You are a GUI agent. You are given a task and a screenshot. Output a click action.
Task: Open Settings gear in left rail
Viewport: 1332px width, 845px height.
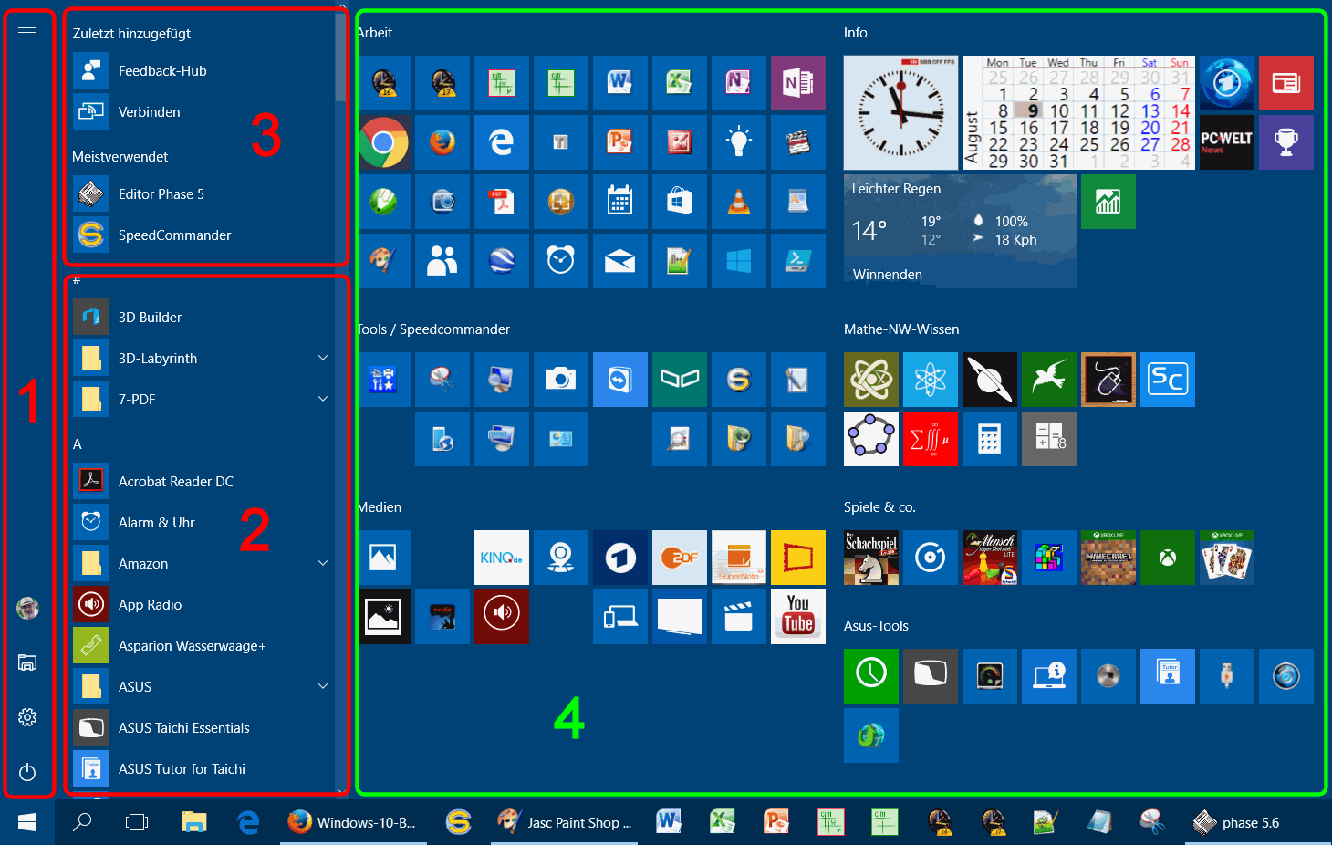click(x=27, y=717)
